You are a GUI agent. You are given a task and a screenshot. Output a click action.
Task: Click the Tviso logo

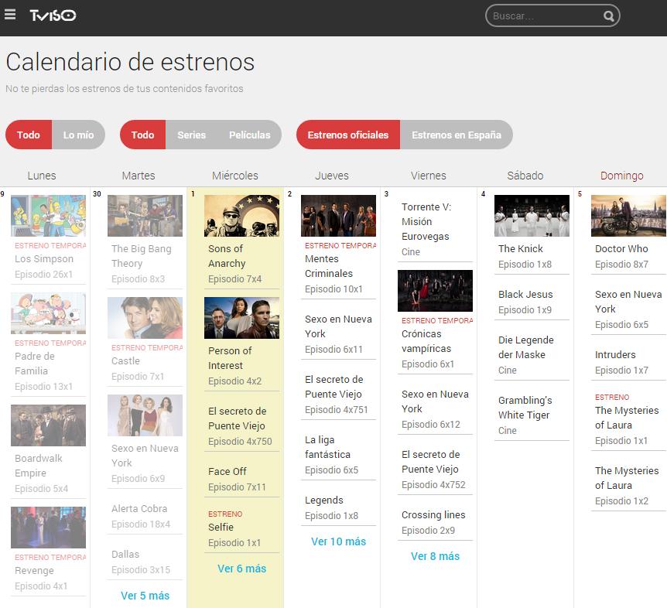tap(53, 15)
